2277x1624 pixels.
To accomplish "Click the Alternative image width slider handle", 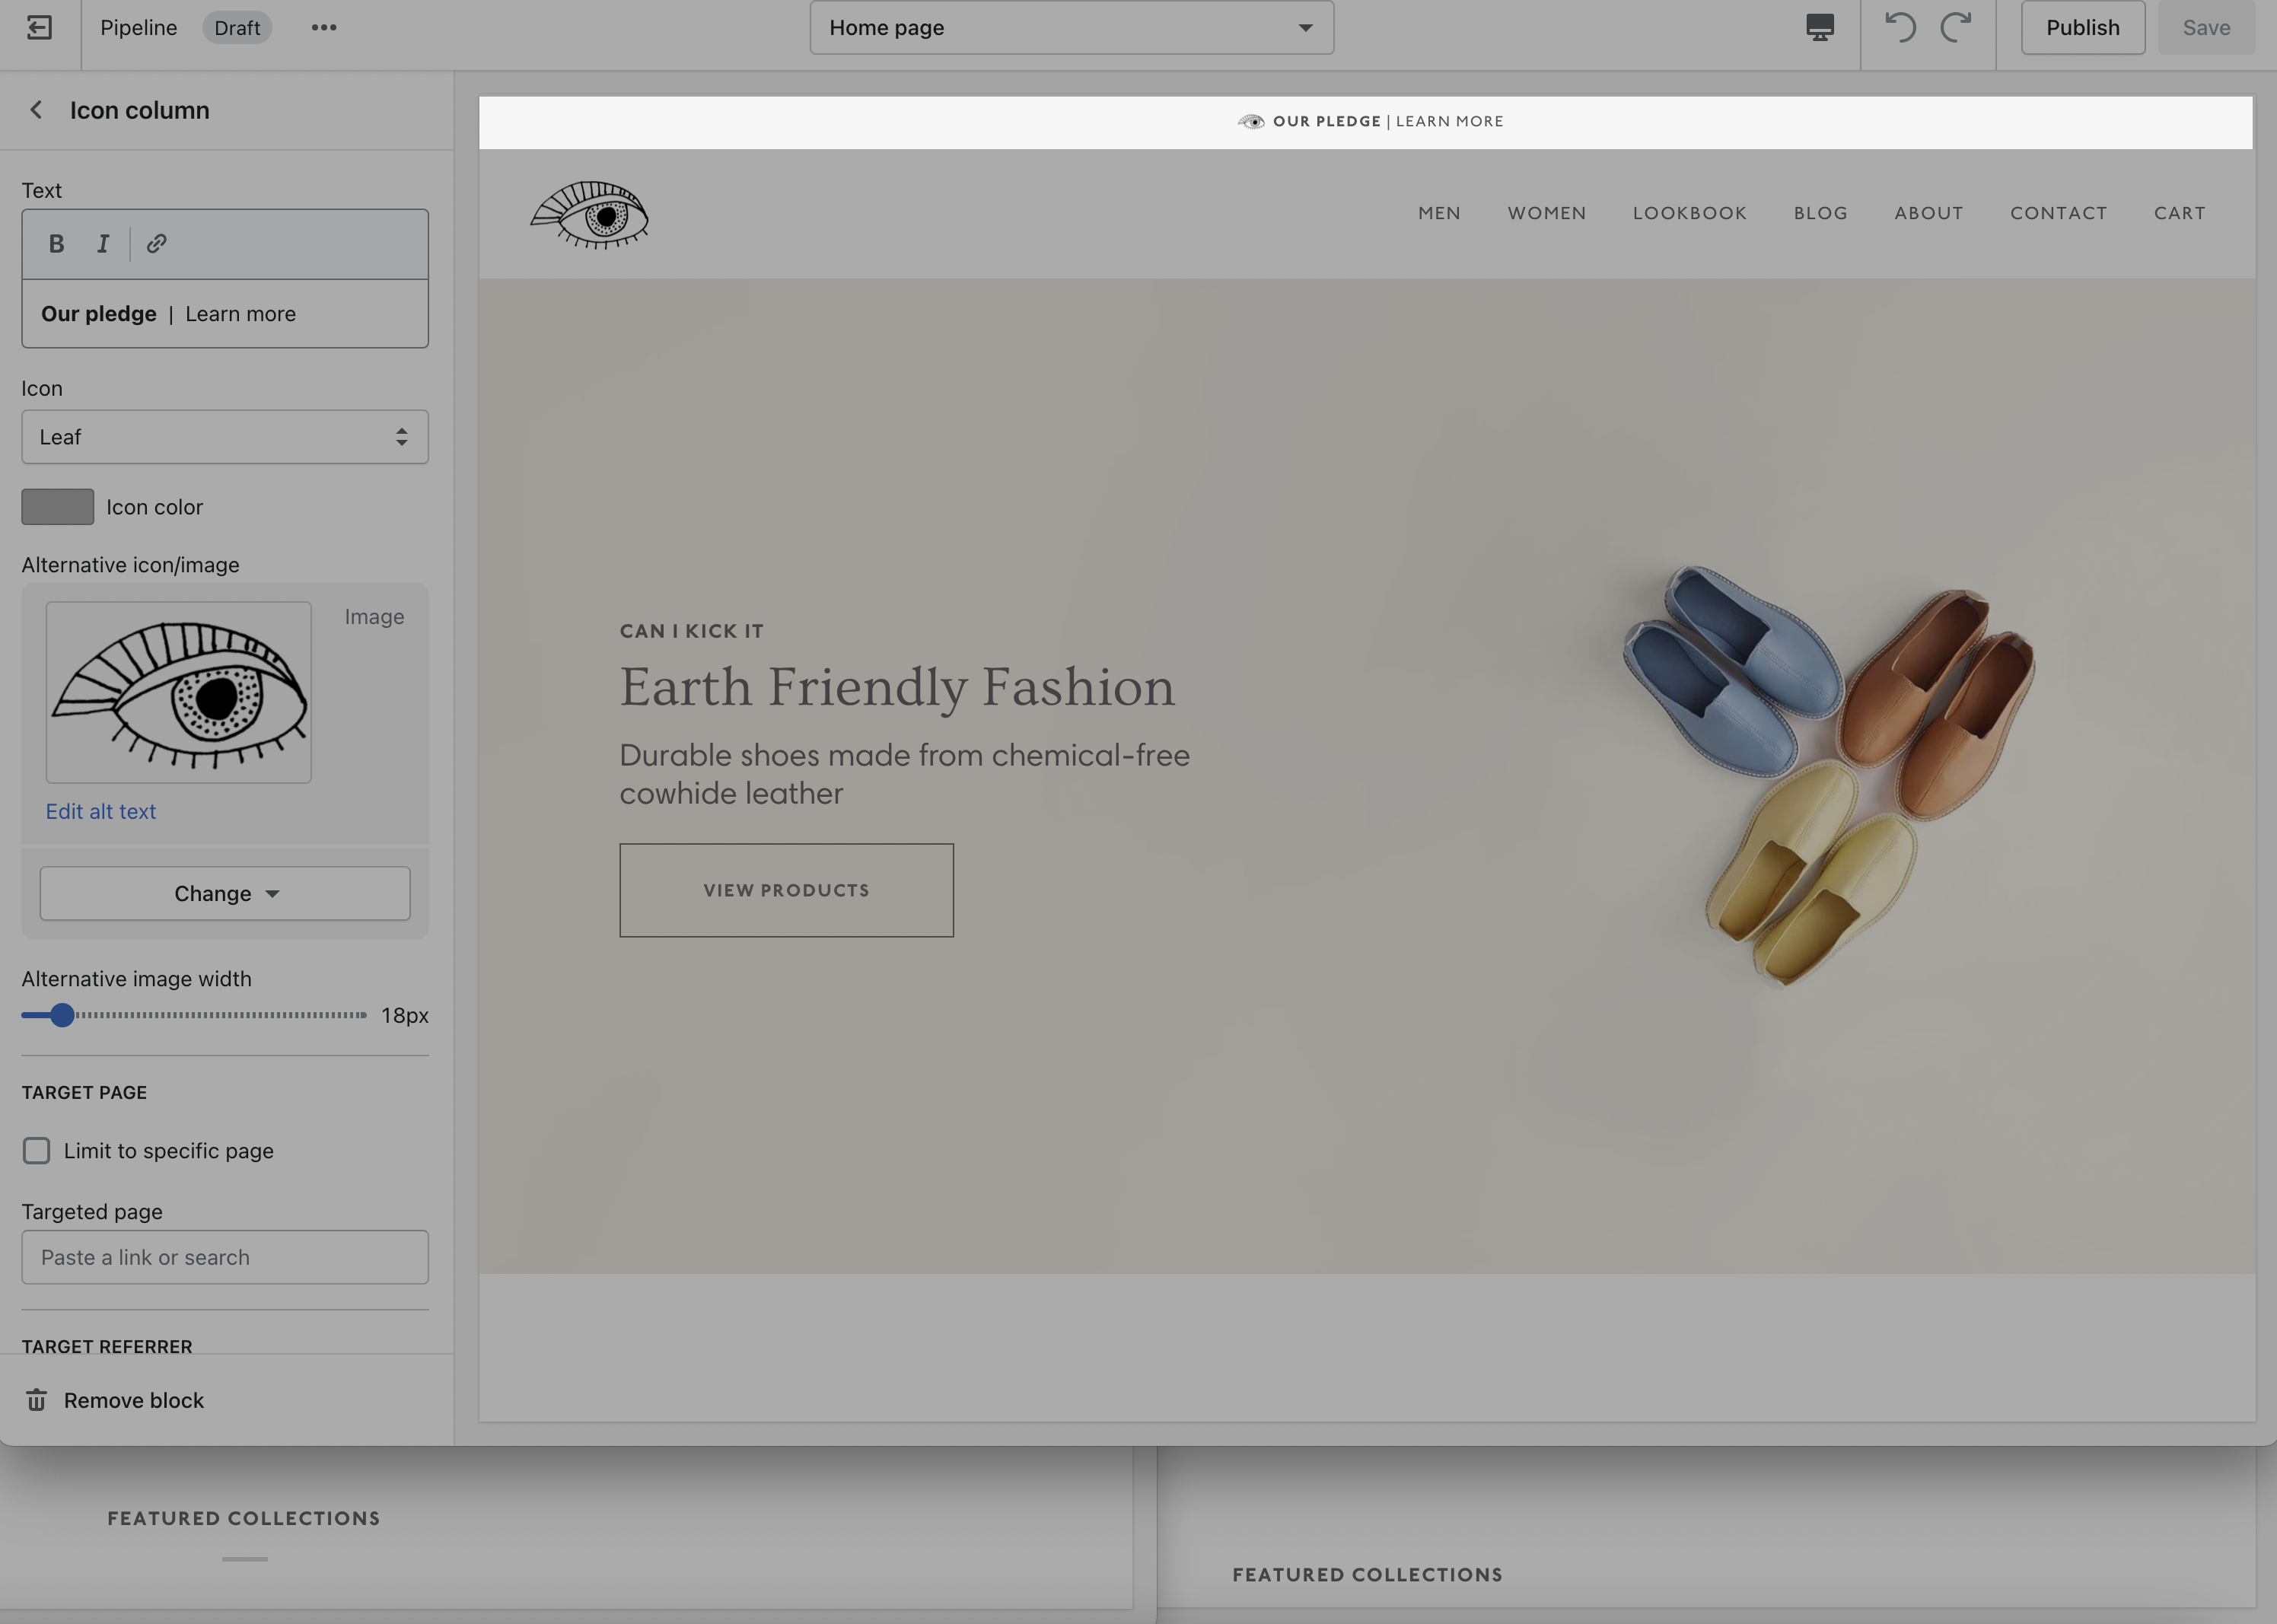I will [62, 1015].
